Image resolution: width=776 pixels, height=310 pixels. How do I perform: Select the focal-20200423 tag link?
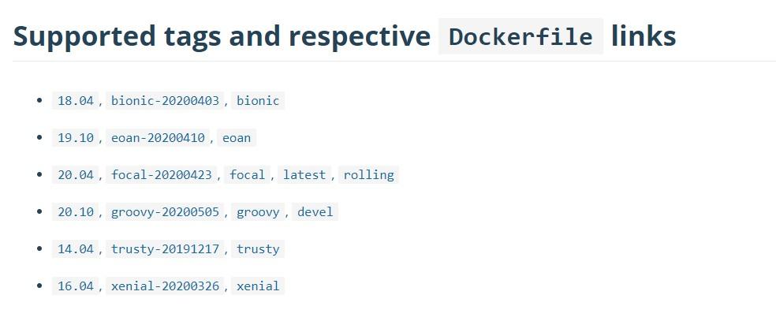point(162,175)
